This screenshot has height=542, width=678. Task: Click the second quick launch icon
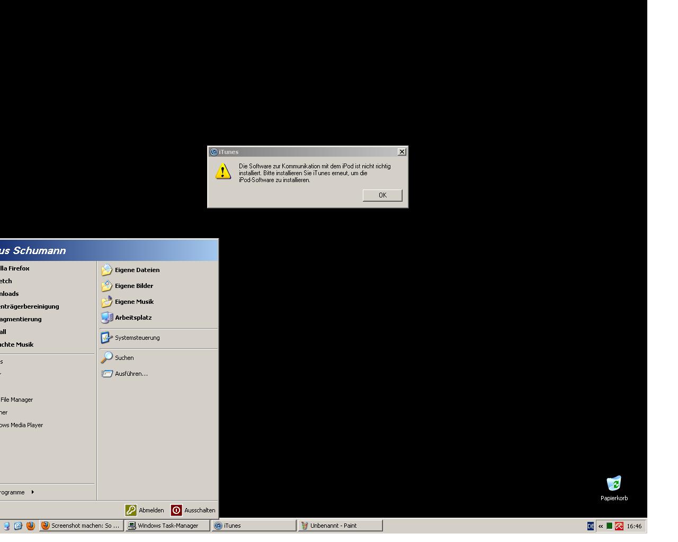point(18,526)
